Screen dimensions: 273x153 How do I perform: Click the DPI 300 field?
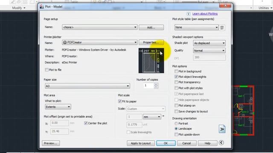(x=209, y=57)
